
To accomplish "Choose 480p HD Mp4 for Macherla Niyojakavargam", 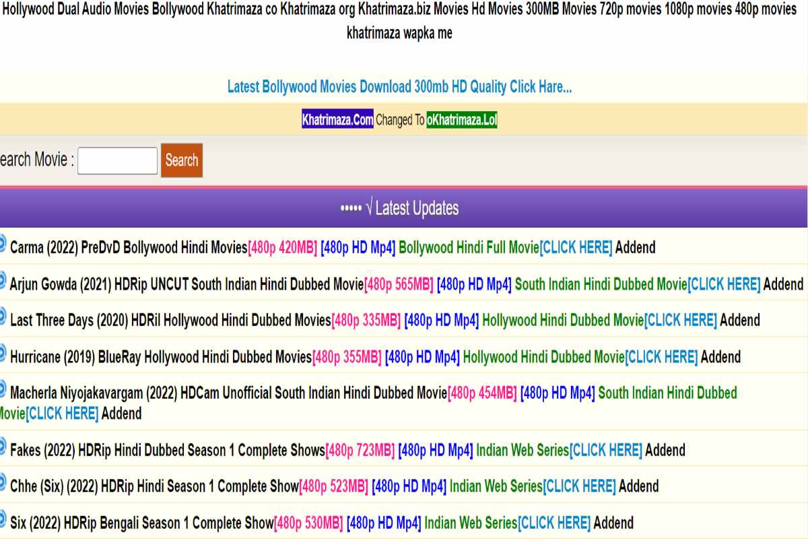I will click(x=558, y=393).
